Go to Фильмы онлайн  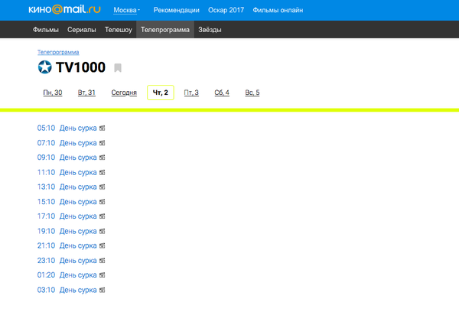[278, 10]
